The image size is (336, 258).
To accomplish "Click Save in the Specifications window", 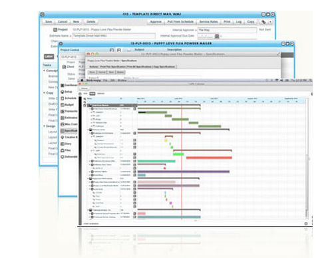I will [92, 72].
